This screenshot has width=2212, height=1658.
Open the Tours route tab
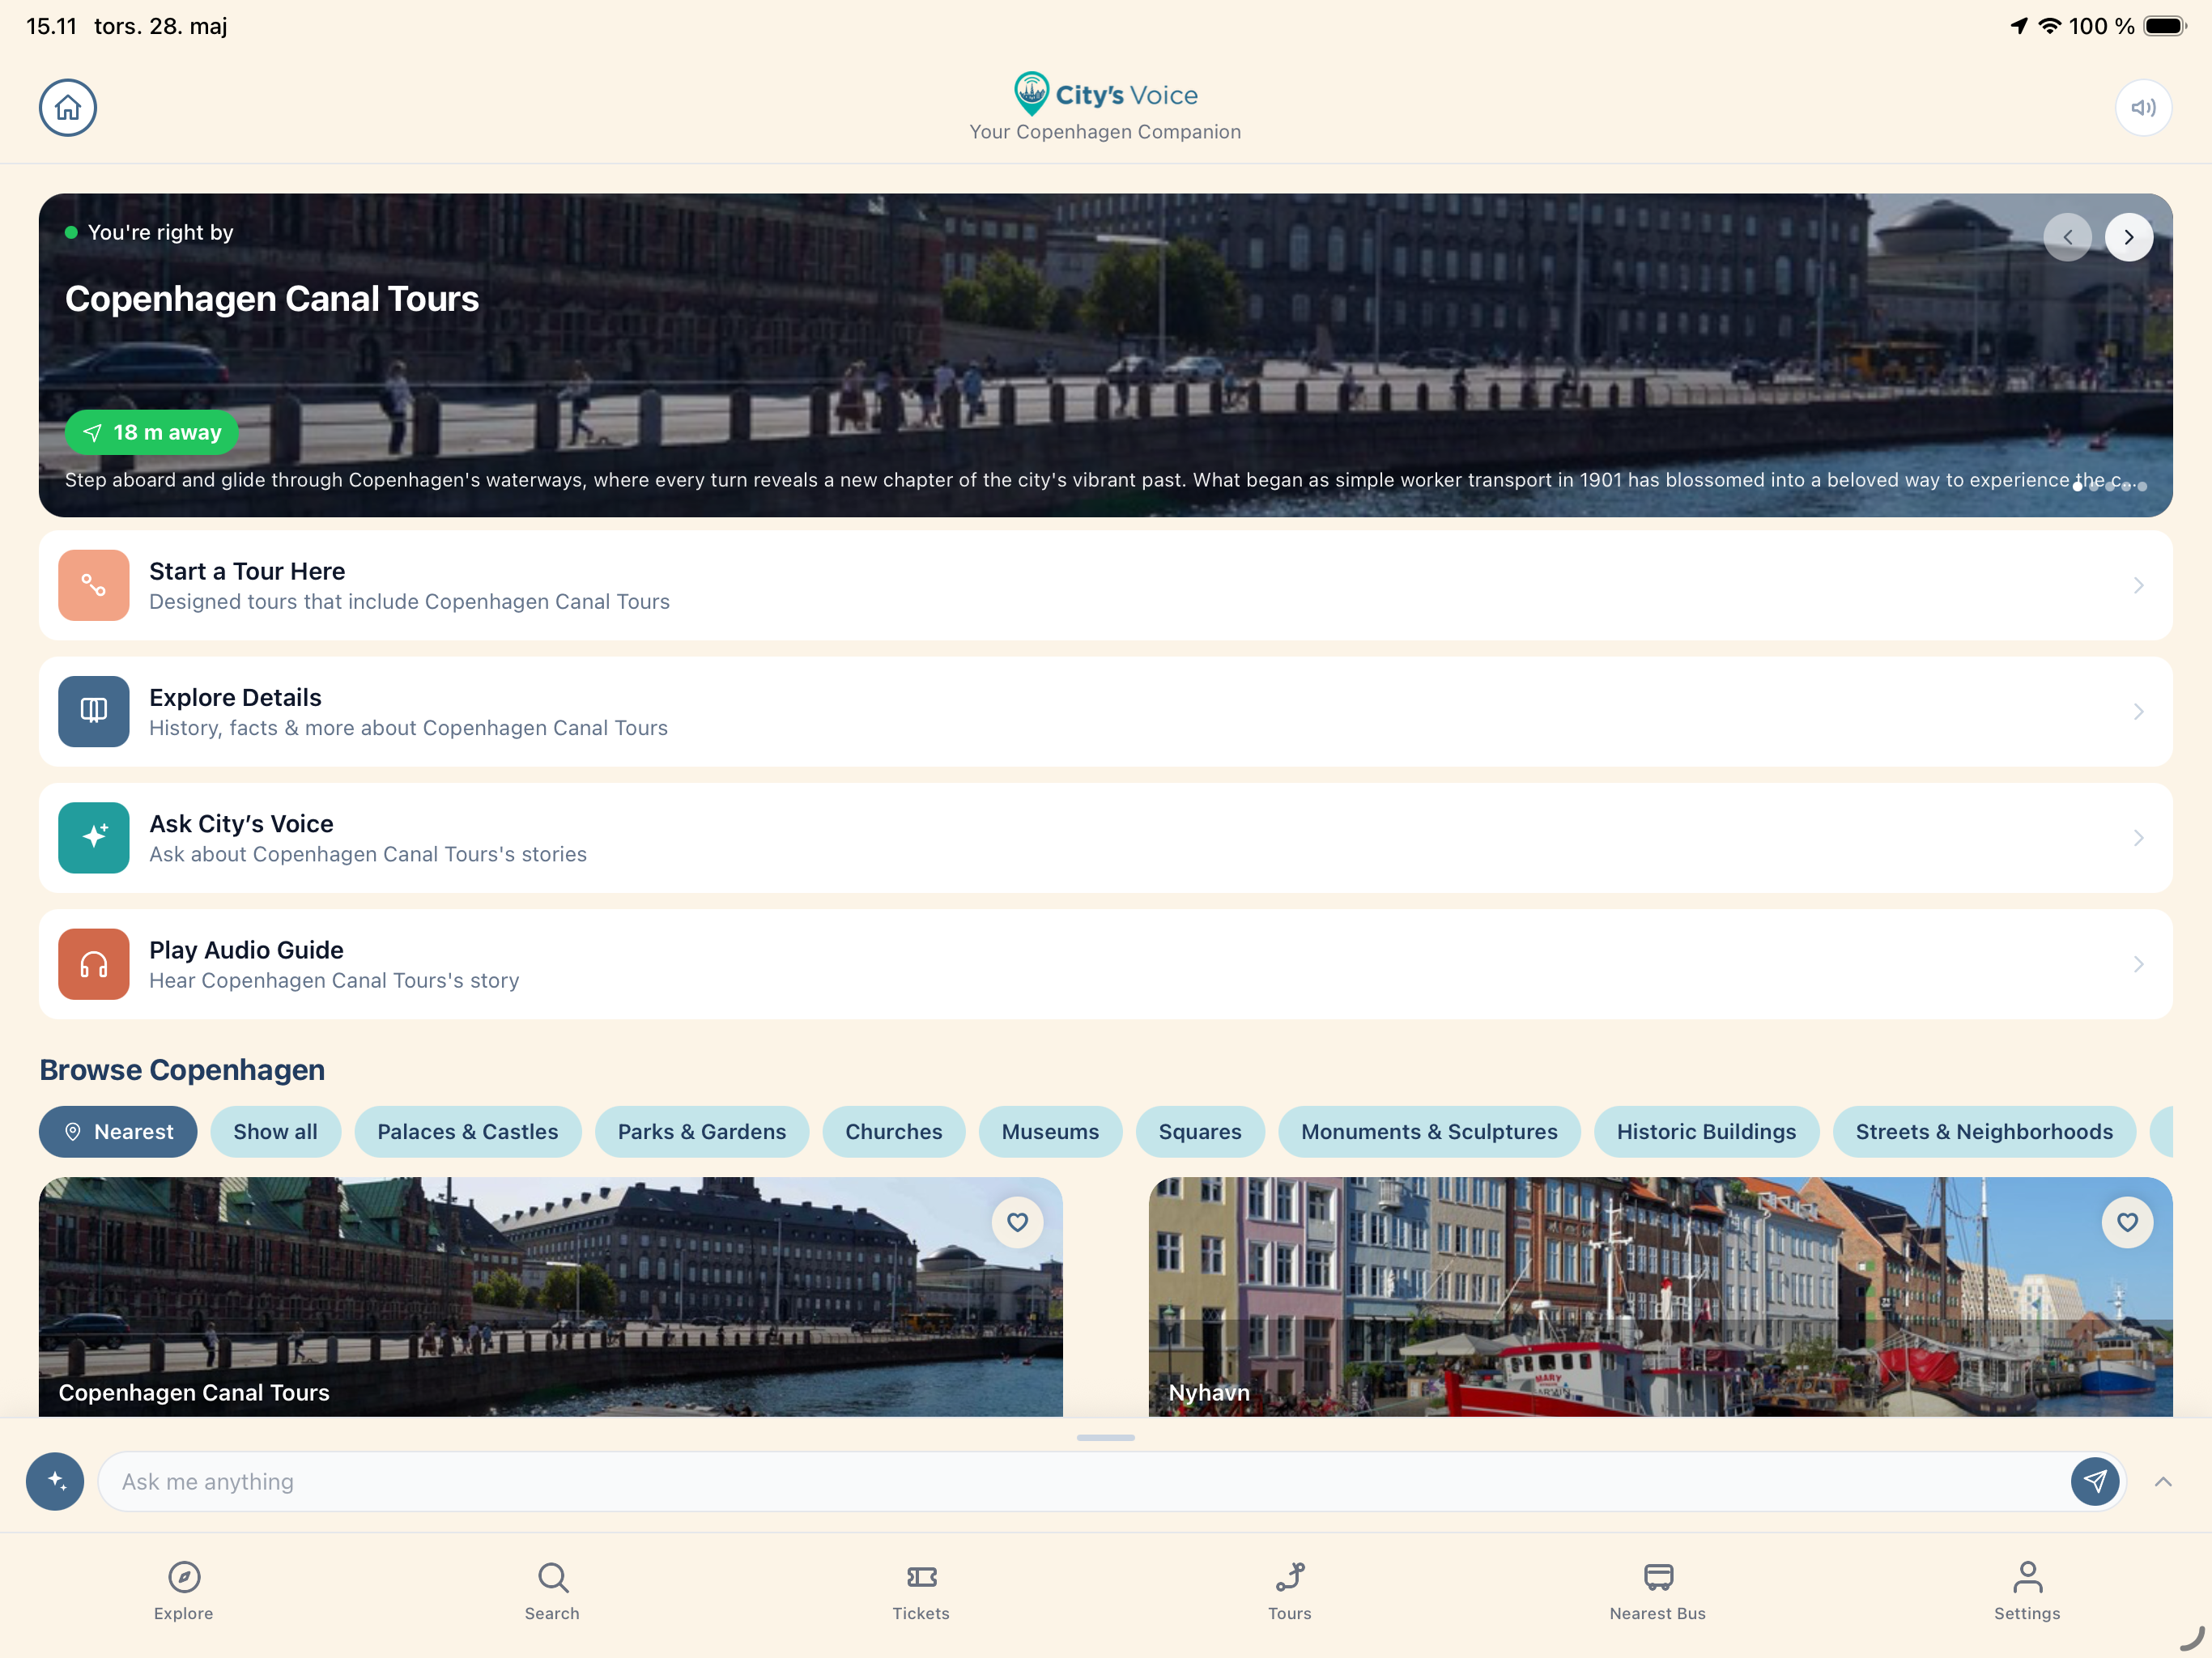1290,1590
